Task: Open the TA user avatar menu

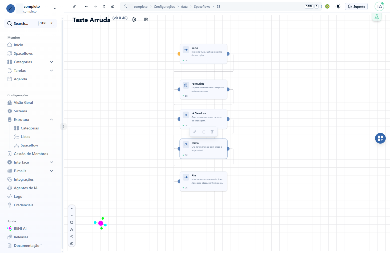Action: [x=379, y=6]
